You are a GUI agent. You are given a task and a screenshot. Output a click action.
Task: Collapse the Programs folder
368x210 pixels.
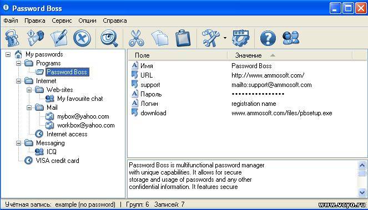coord(18,63)
